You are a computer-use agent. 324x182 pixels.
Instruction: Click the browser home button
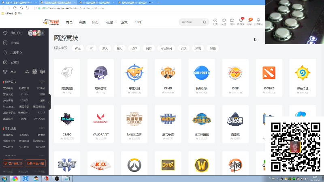pyautogui.click(x=21, y=8)
